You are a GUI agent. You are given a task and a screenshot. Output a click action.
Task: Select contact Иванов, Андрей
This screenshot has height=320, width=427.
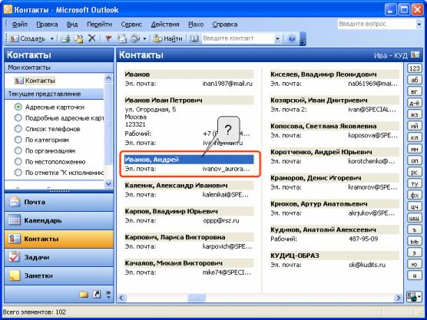click(x=189, y=160)
